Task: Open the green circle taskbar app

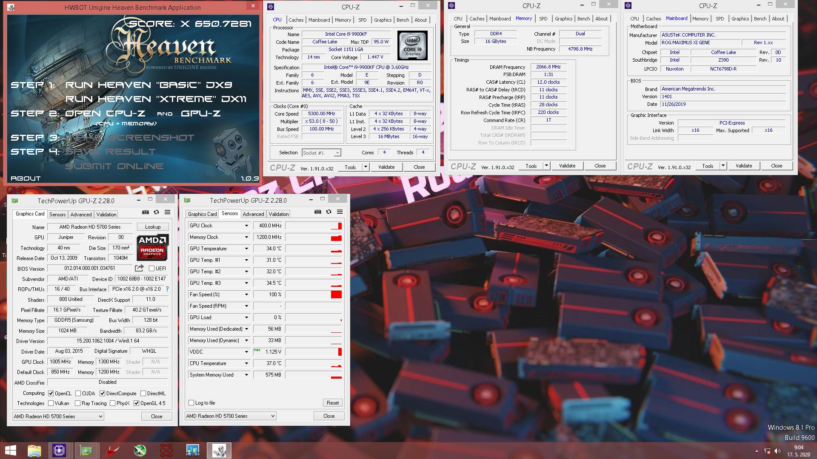Action: [140, 450]
